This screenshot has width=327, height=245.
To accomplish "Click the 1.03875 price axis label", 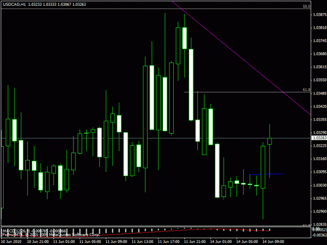I will click(320, 15).
